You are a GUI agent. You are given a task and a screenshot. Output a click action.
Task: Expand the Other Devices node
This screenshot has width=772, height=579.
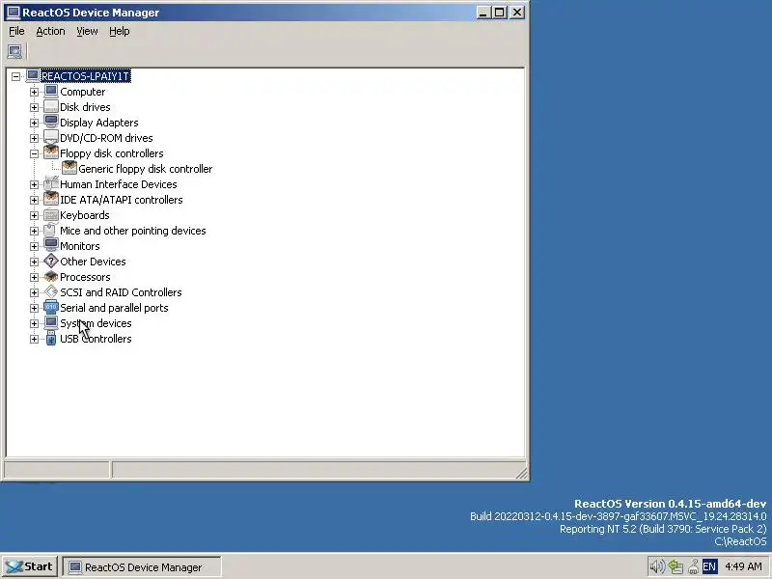point(34,262)
